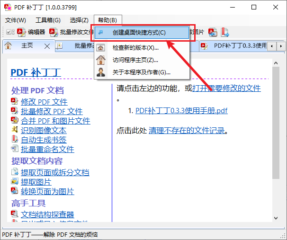Switch to the 主页 tab
Screen dimensions: 287x240
[27, 45]
